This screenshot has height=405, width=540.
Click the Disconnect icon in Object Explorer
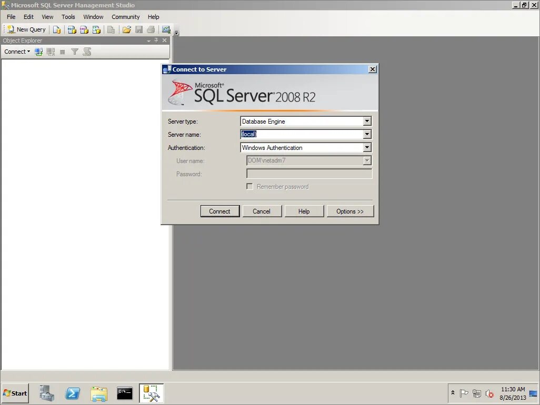click(x=51, y=52)
